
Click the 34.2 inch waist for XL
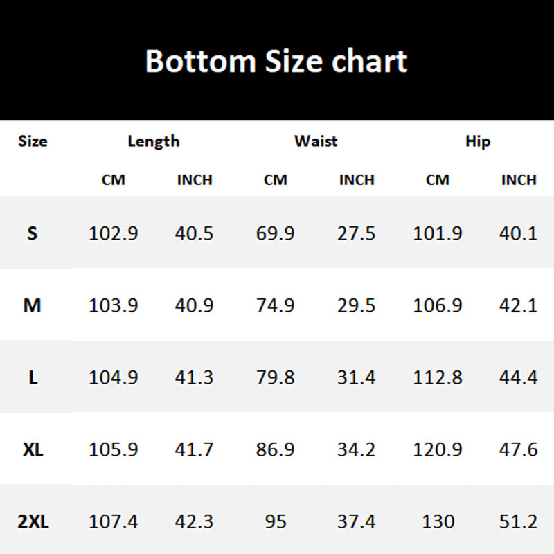(357, 449)
